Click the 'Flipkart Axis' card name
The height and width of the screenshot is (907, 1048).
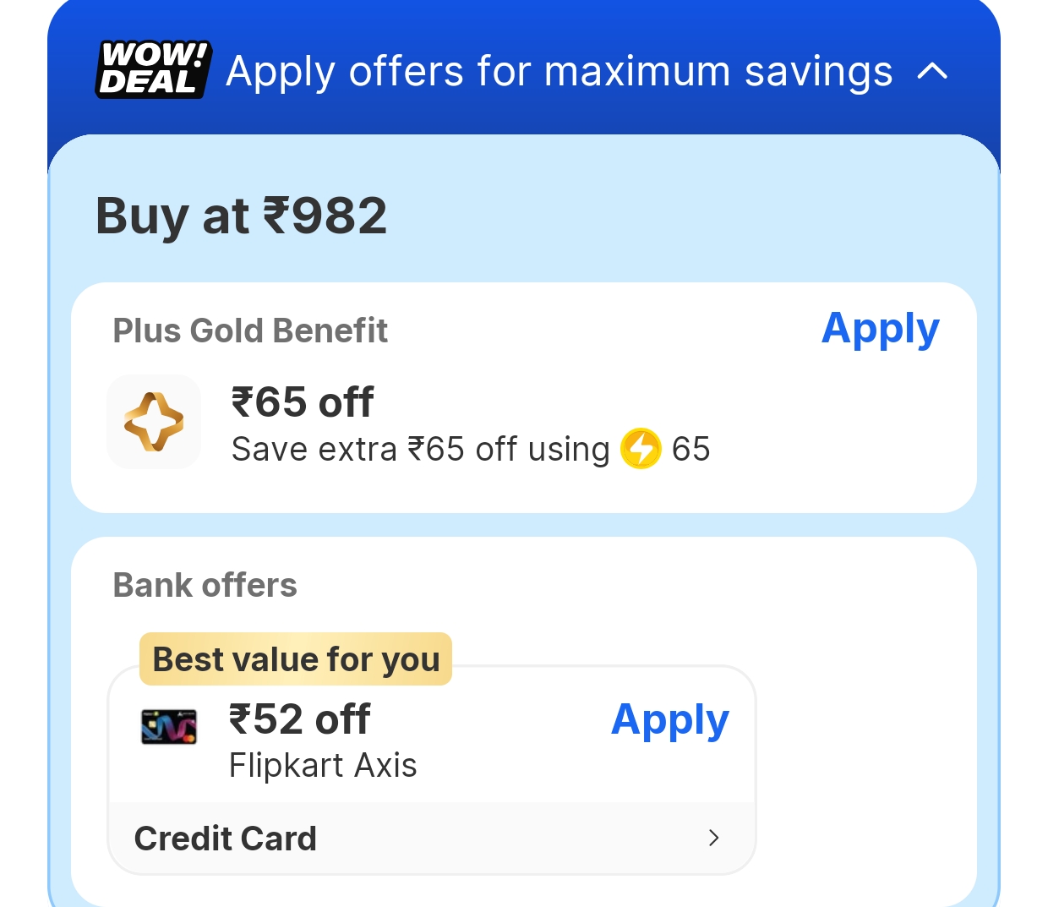point(323,766)
